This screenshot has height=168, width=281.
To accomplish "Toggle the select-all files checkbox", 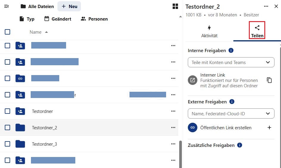I will click(x=7, y=32).
